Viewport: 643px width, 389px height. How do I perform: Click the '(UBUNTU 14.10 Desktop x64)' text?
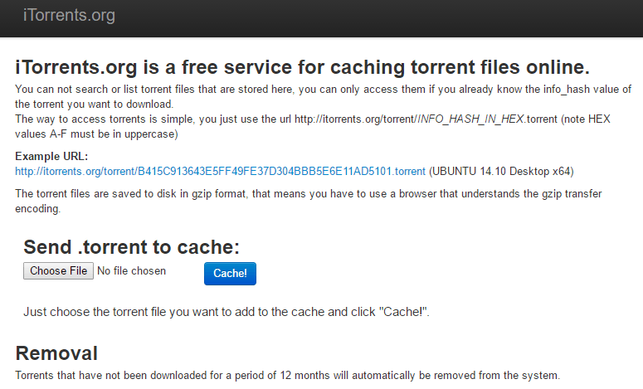tap(501, 172)
